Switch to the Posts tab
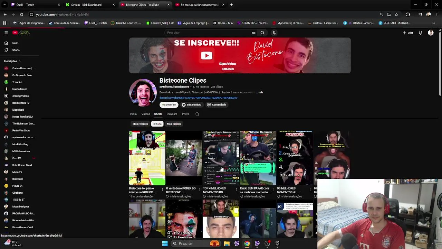The width and height of the screenshot is (442, 249). coord(185,114)
